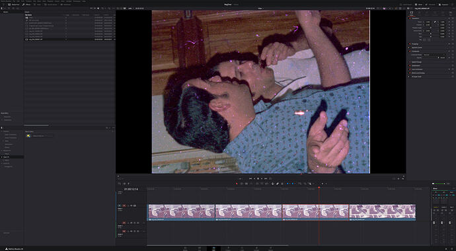This screenshot has width=456, height=251.
Task: Open the Video tab in Inspector
Action: (x=411, y=13)
